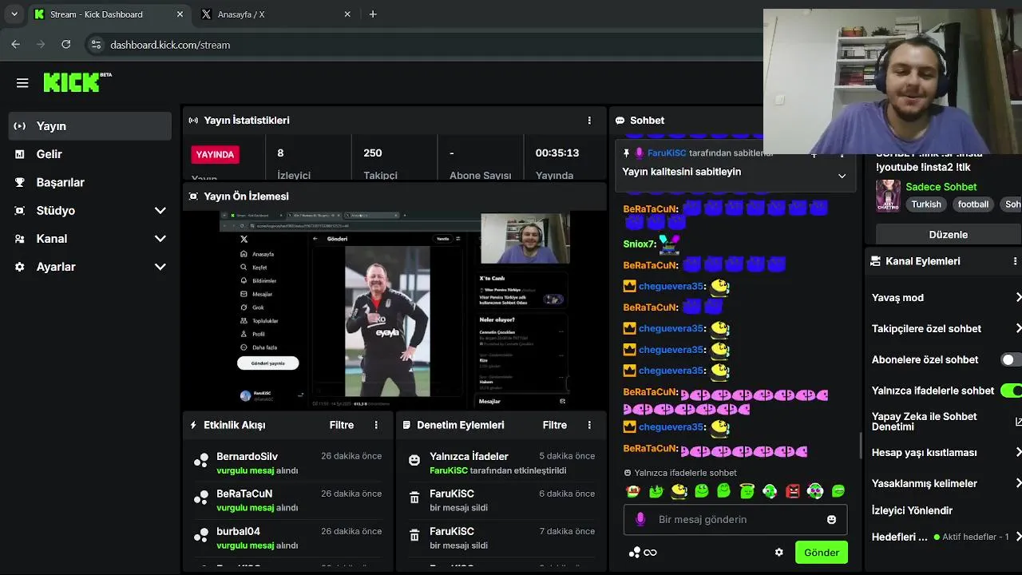Open Yapay Zeka ile Sohbet Denetimi link icon
This screenshot has height=575, width=1022.
(1018, 422)
